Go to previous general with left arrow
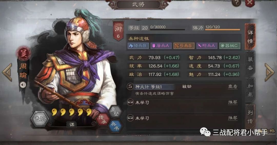 point(7,72)
